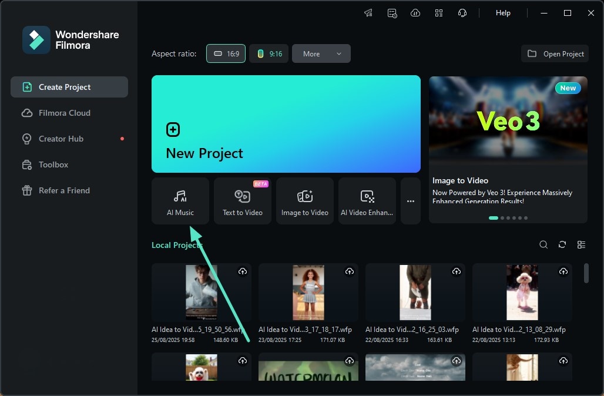This screenshot has height=396, width=604.
Task: Show more AI tools with ellipsis button
Action: [x=411, y=201]
